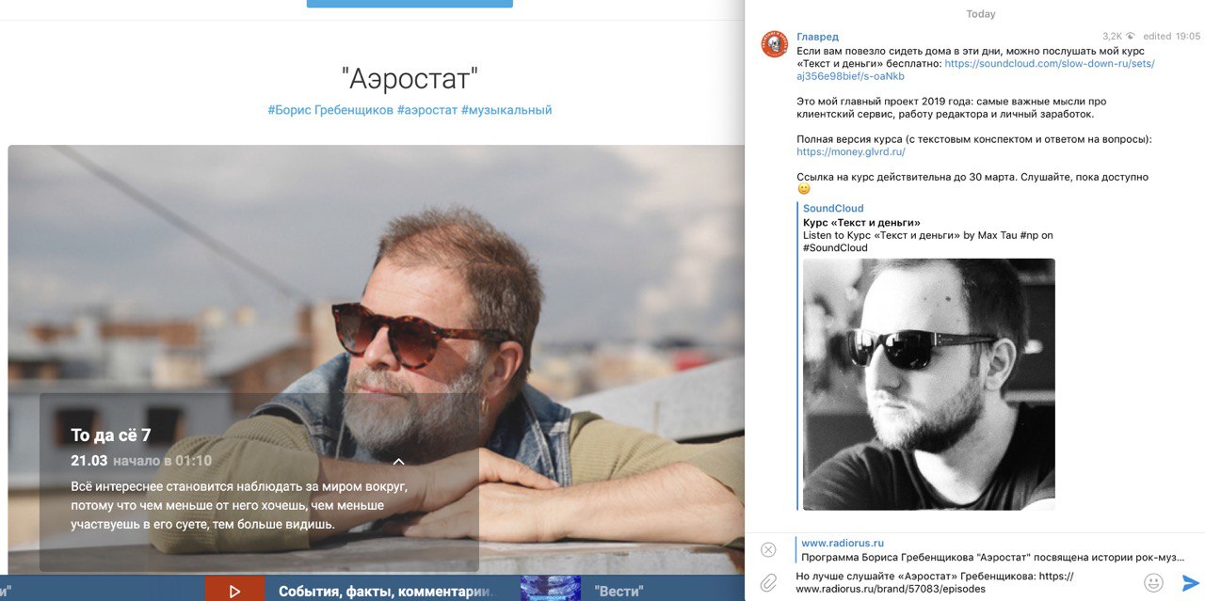Screen dimensions: 1205x601
Task: Click the 'Today' date separator in the chat
Action: pos(981,14)
